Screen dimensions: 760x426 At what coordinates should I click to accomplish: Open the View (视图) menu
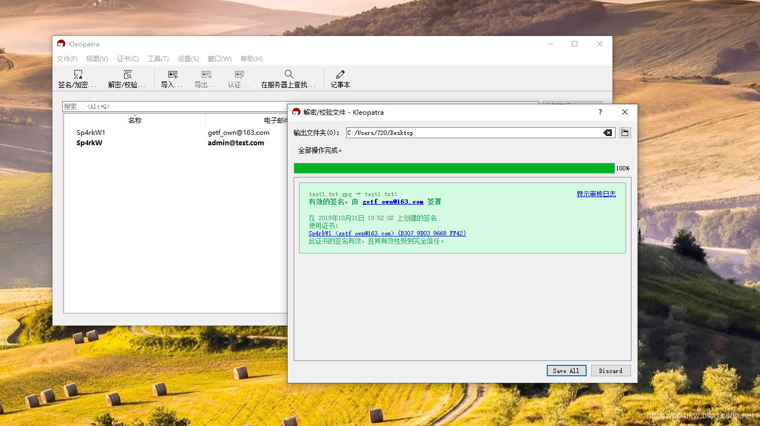(97, 59)
